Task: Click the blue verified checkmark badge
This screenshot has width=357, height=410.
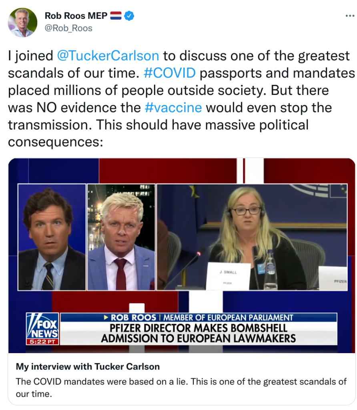Action: [129, 16]
